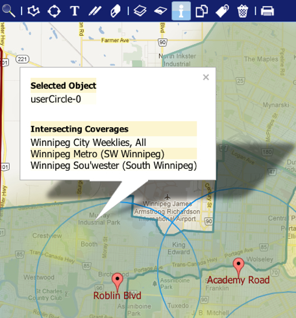Select the polygon drawing tool
This screenshot has width=296, height=318.
click(34, 11)
